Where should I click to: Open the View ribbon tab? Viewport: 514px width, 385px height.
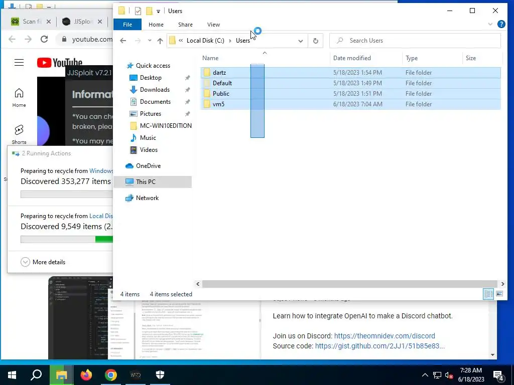coord(213,25)
